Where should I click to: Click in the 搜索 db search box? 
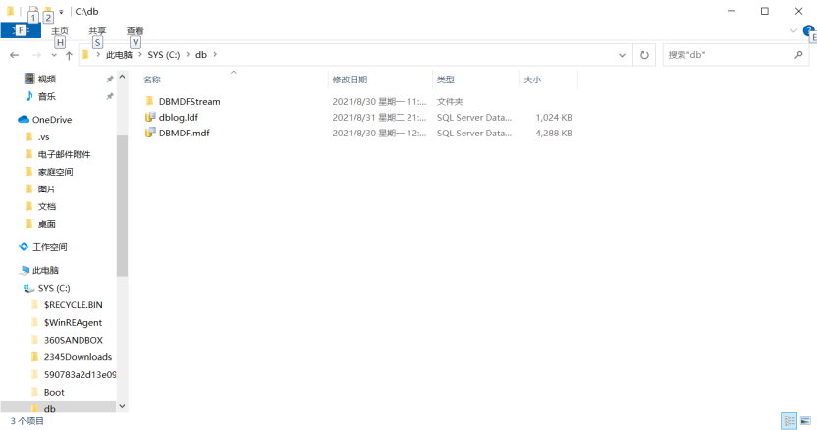tap(727, 55)
